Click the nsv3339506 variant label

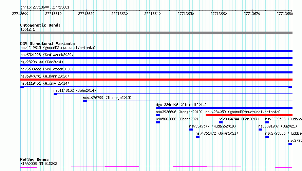[283, 119]
